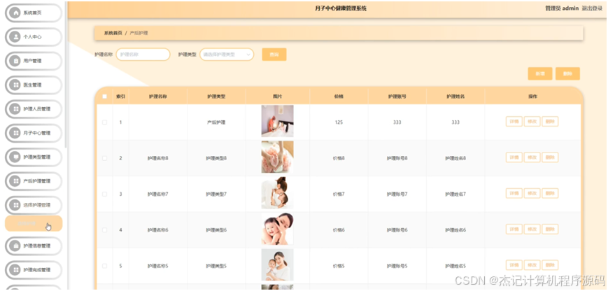This screenshot has width=608, height=291.
Task: Click 删除 for the 护理名称8 row
Action: (x=550, y=157)
